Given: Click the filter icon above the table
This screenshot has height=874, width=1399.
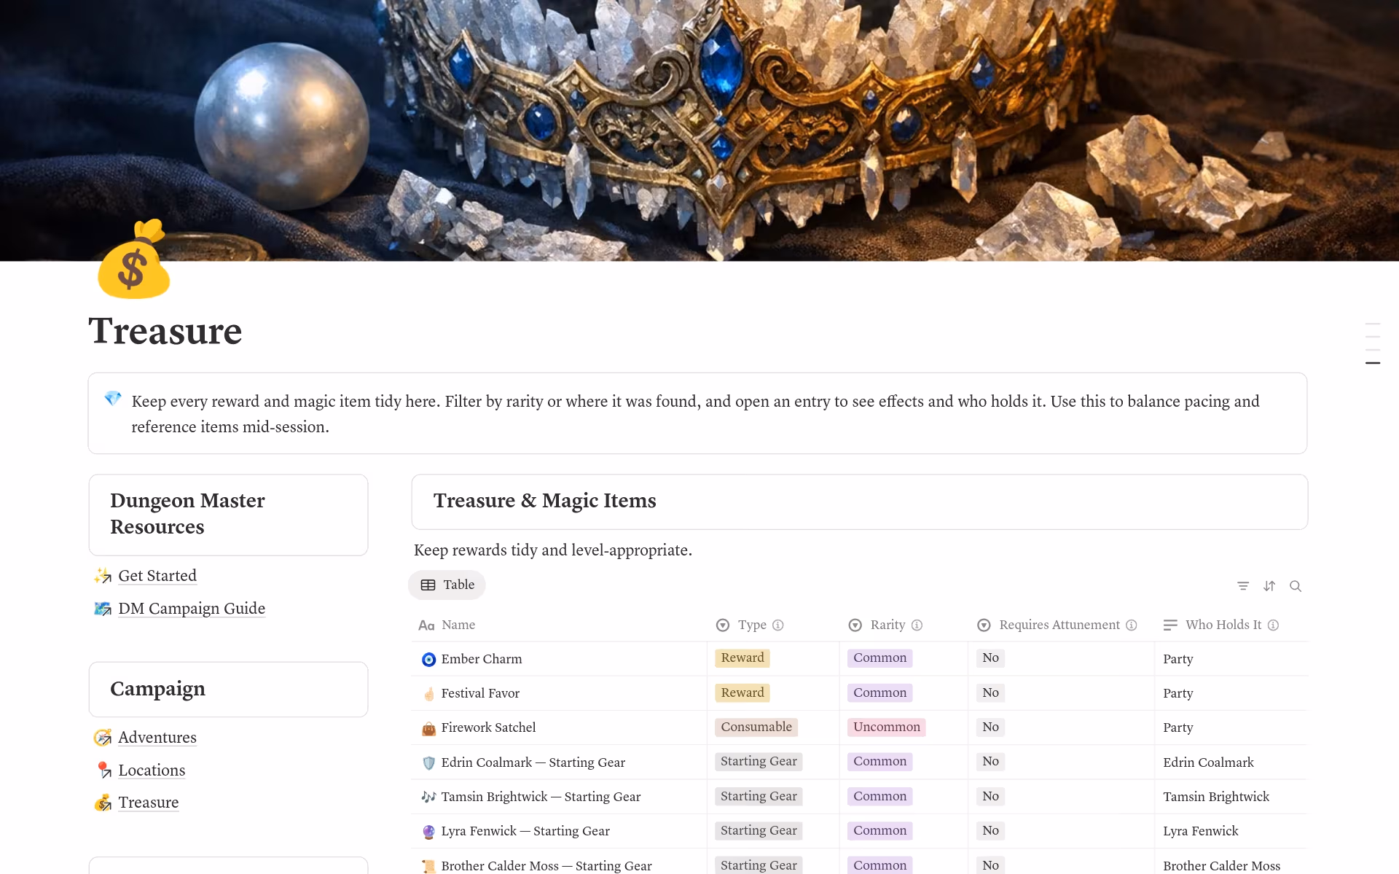Looking at the screenshot, I should pyautogui.click(x=1243, y=586).
